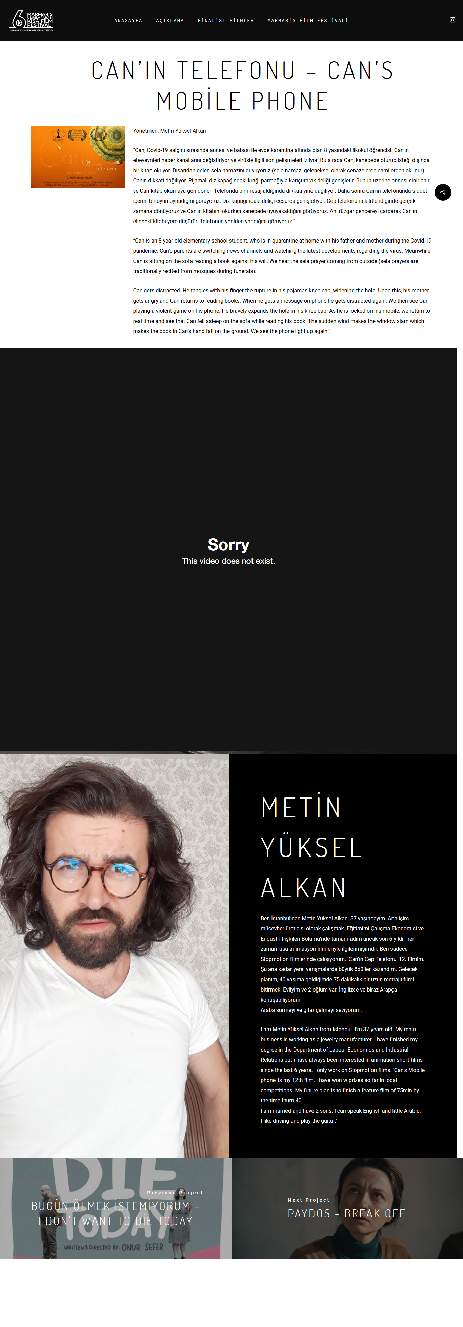Click the large METİN YÜKSEL ALKAN heading
Screen dimensions: 463x1327
point(311,847)
